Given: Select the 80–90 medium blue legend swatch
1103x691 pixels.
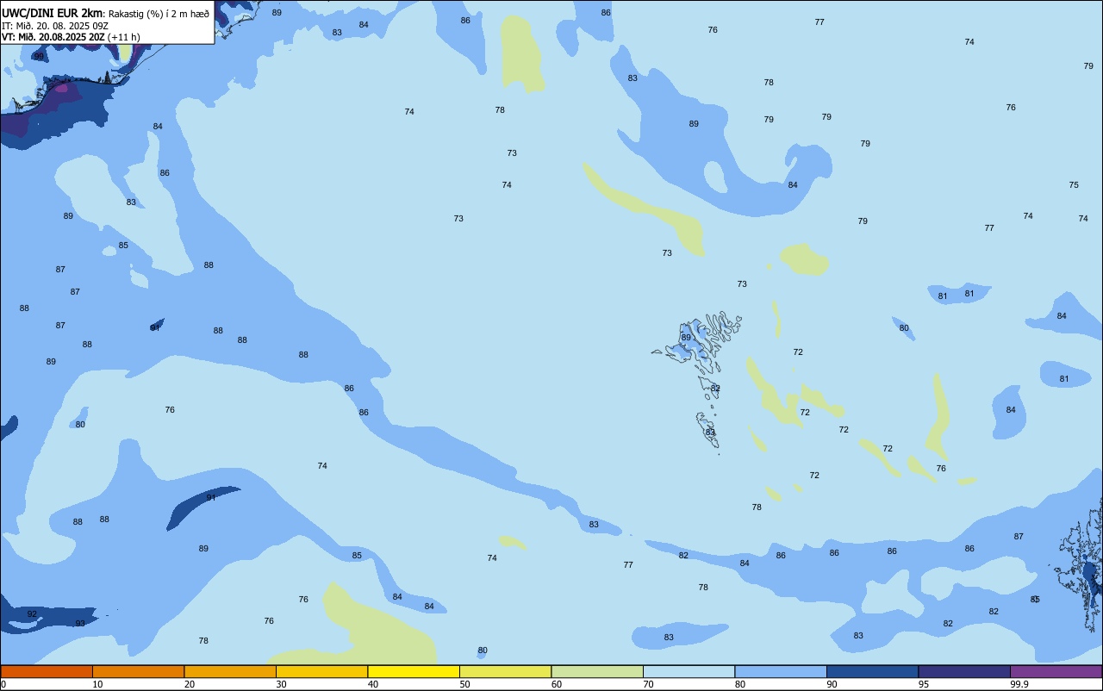Looking at the screenshot, I should (781, 671).
